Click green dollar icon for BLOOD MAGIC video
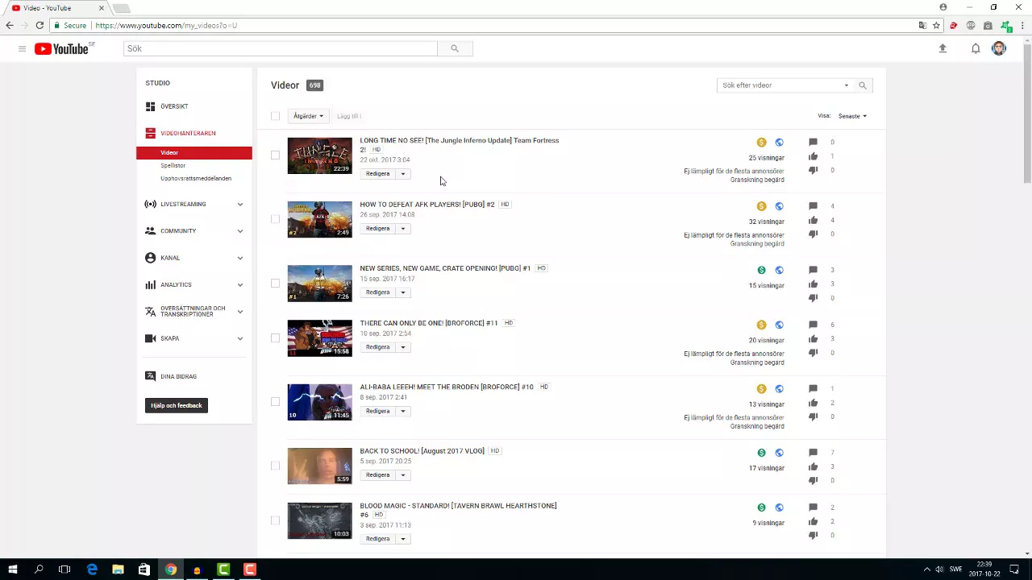This screenshot has height=580, width=1032. pos(761,508)
